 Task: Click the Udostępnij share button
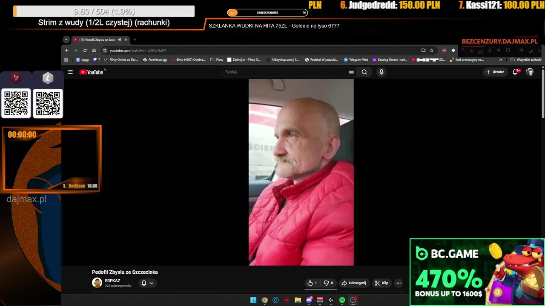click(x=354, y=283)
